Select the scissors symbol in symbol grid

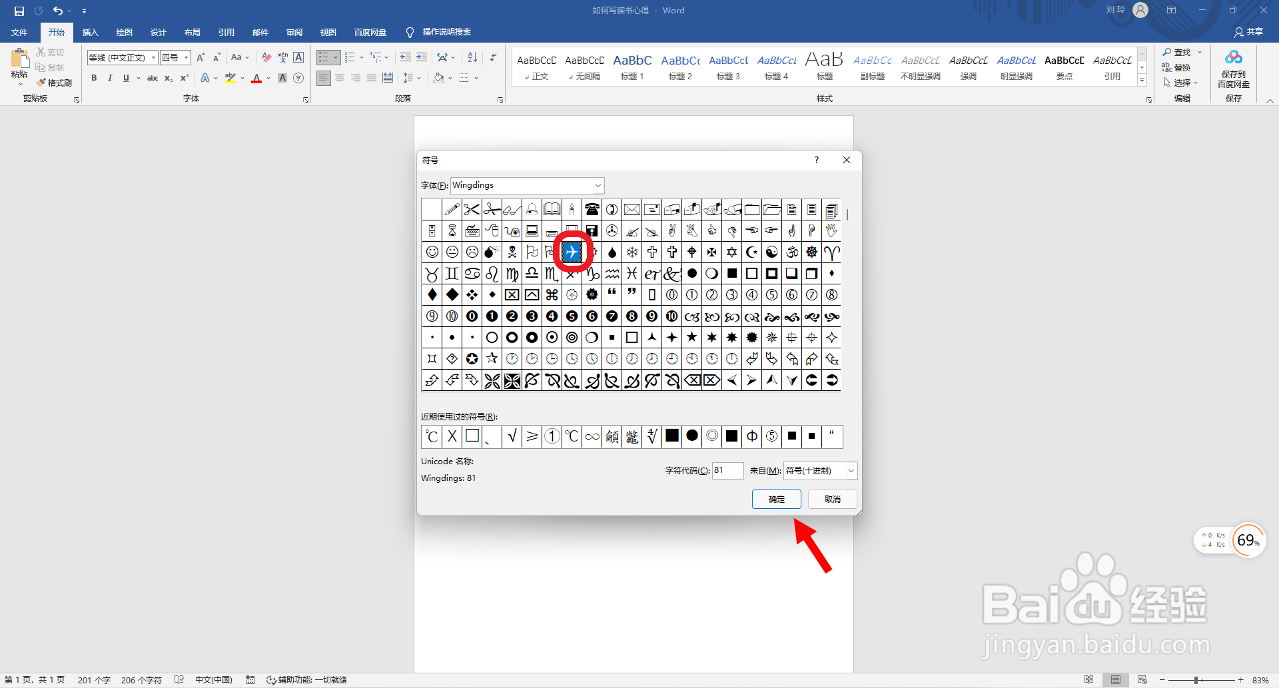(472, 210)
